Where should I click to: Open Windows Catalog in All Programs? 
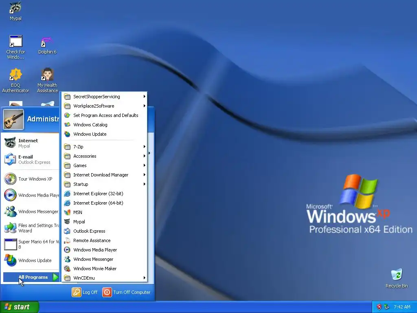point(105,125)
